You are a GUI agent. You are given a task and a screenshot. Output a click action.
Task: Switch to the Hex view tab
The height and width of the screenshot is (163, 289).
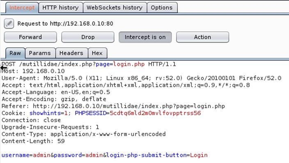(x=97, y=53)
